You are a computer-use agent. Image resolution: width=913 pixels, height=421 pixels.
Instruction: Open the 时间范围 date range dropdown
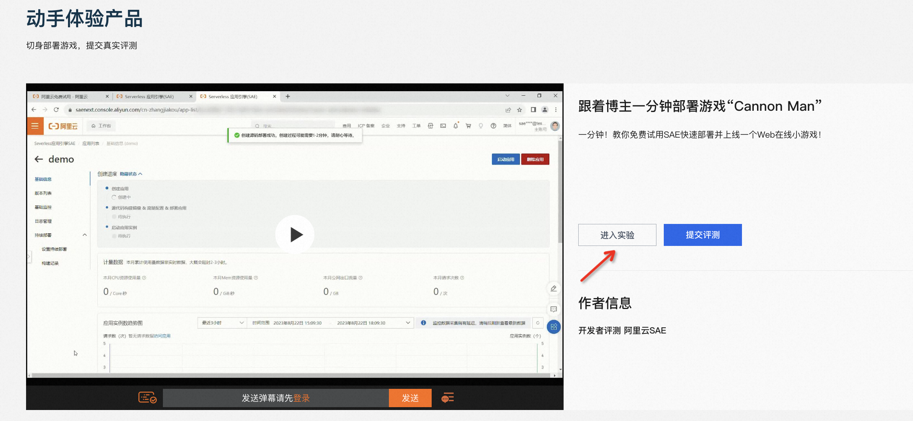pos(331,323)
